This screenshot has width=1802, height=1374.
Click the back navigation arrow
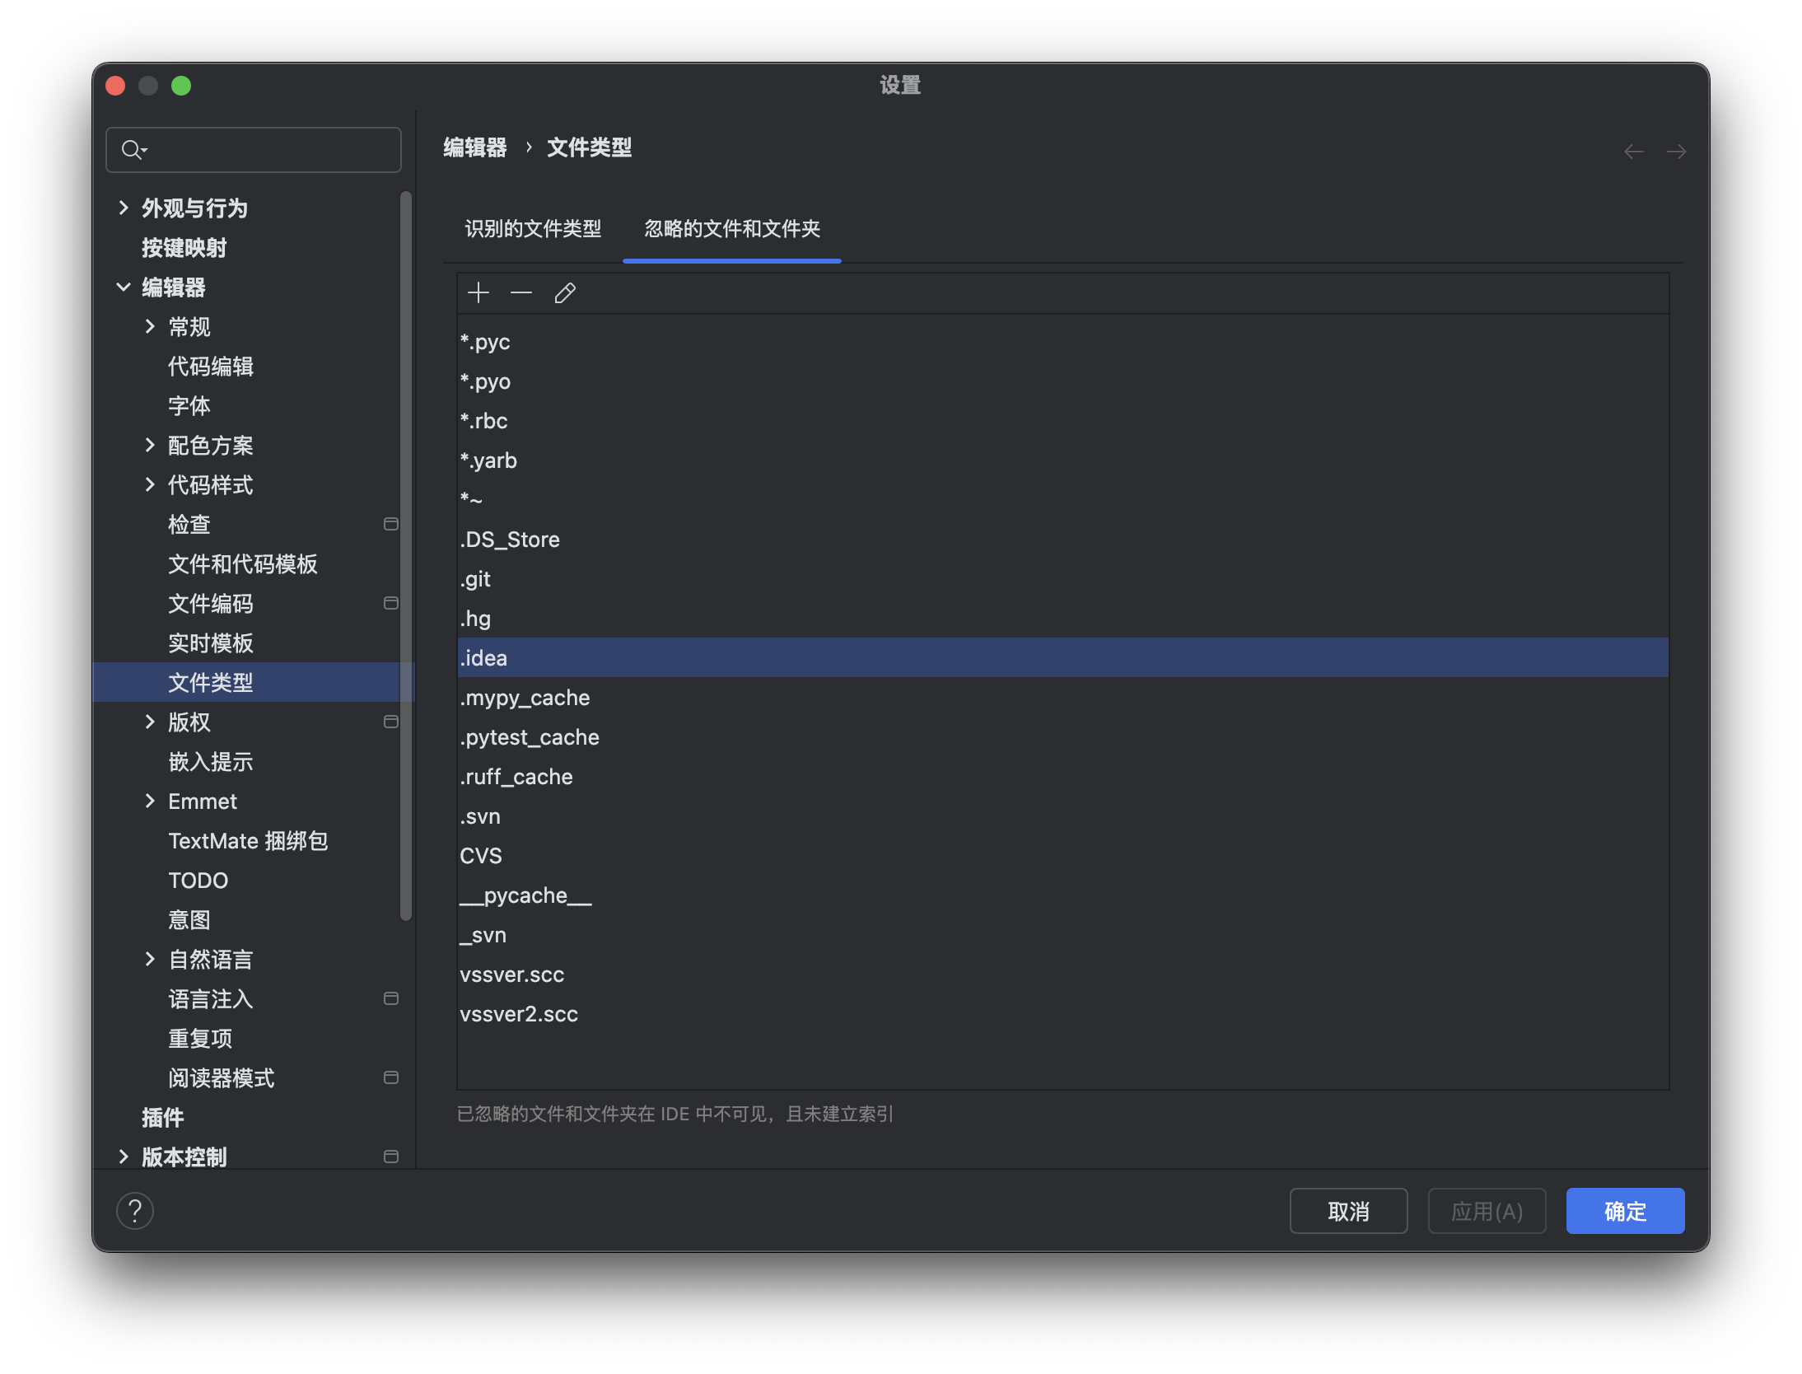click(x=1633, y=152)
